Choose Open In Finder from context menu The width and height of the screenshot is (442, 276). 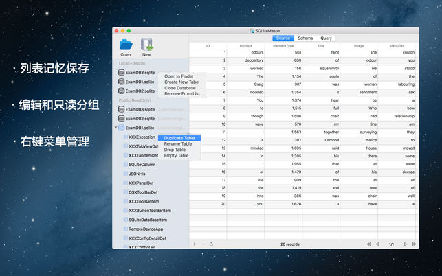click(179, 76)
